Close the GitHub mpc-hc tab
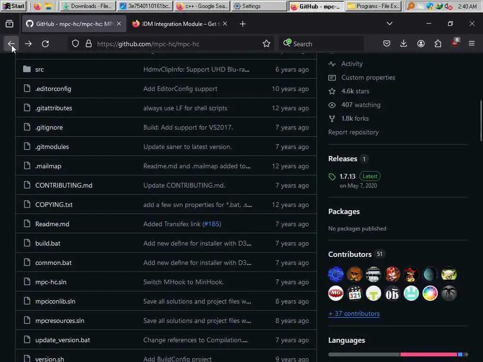The width and height of the screenshot is (483, 362). (119, 24)
